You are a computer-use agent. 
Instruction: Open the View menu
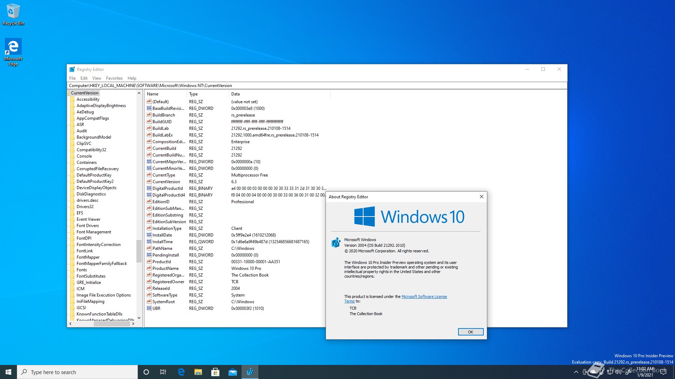(x=97, y=78)
